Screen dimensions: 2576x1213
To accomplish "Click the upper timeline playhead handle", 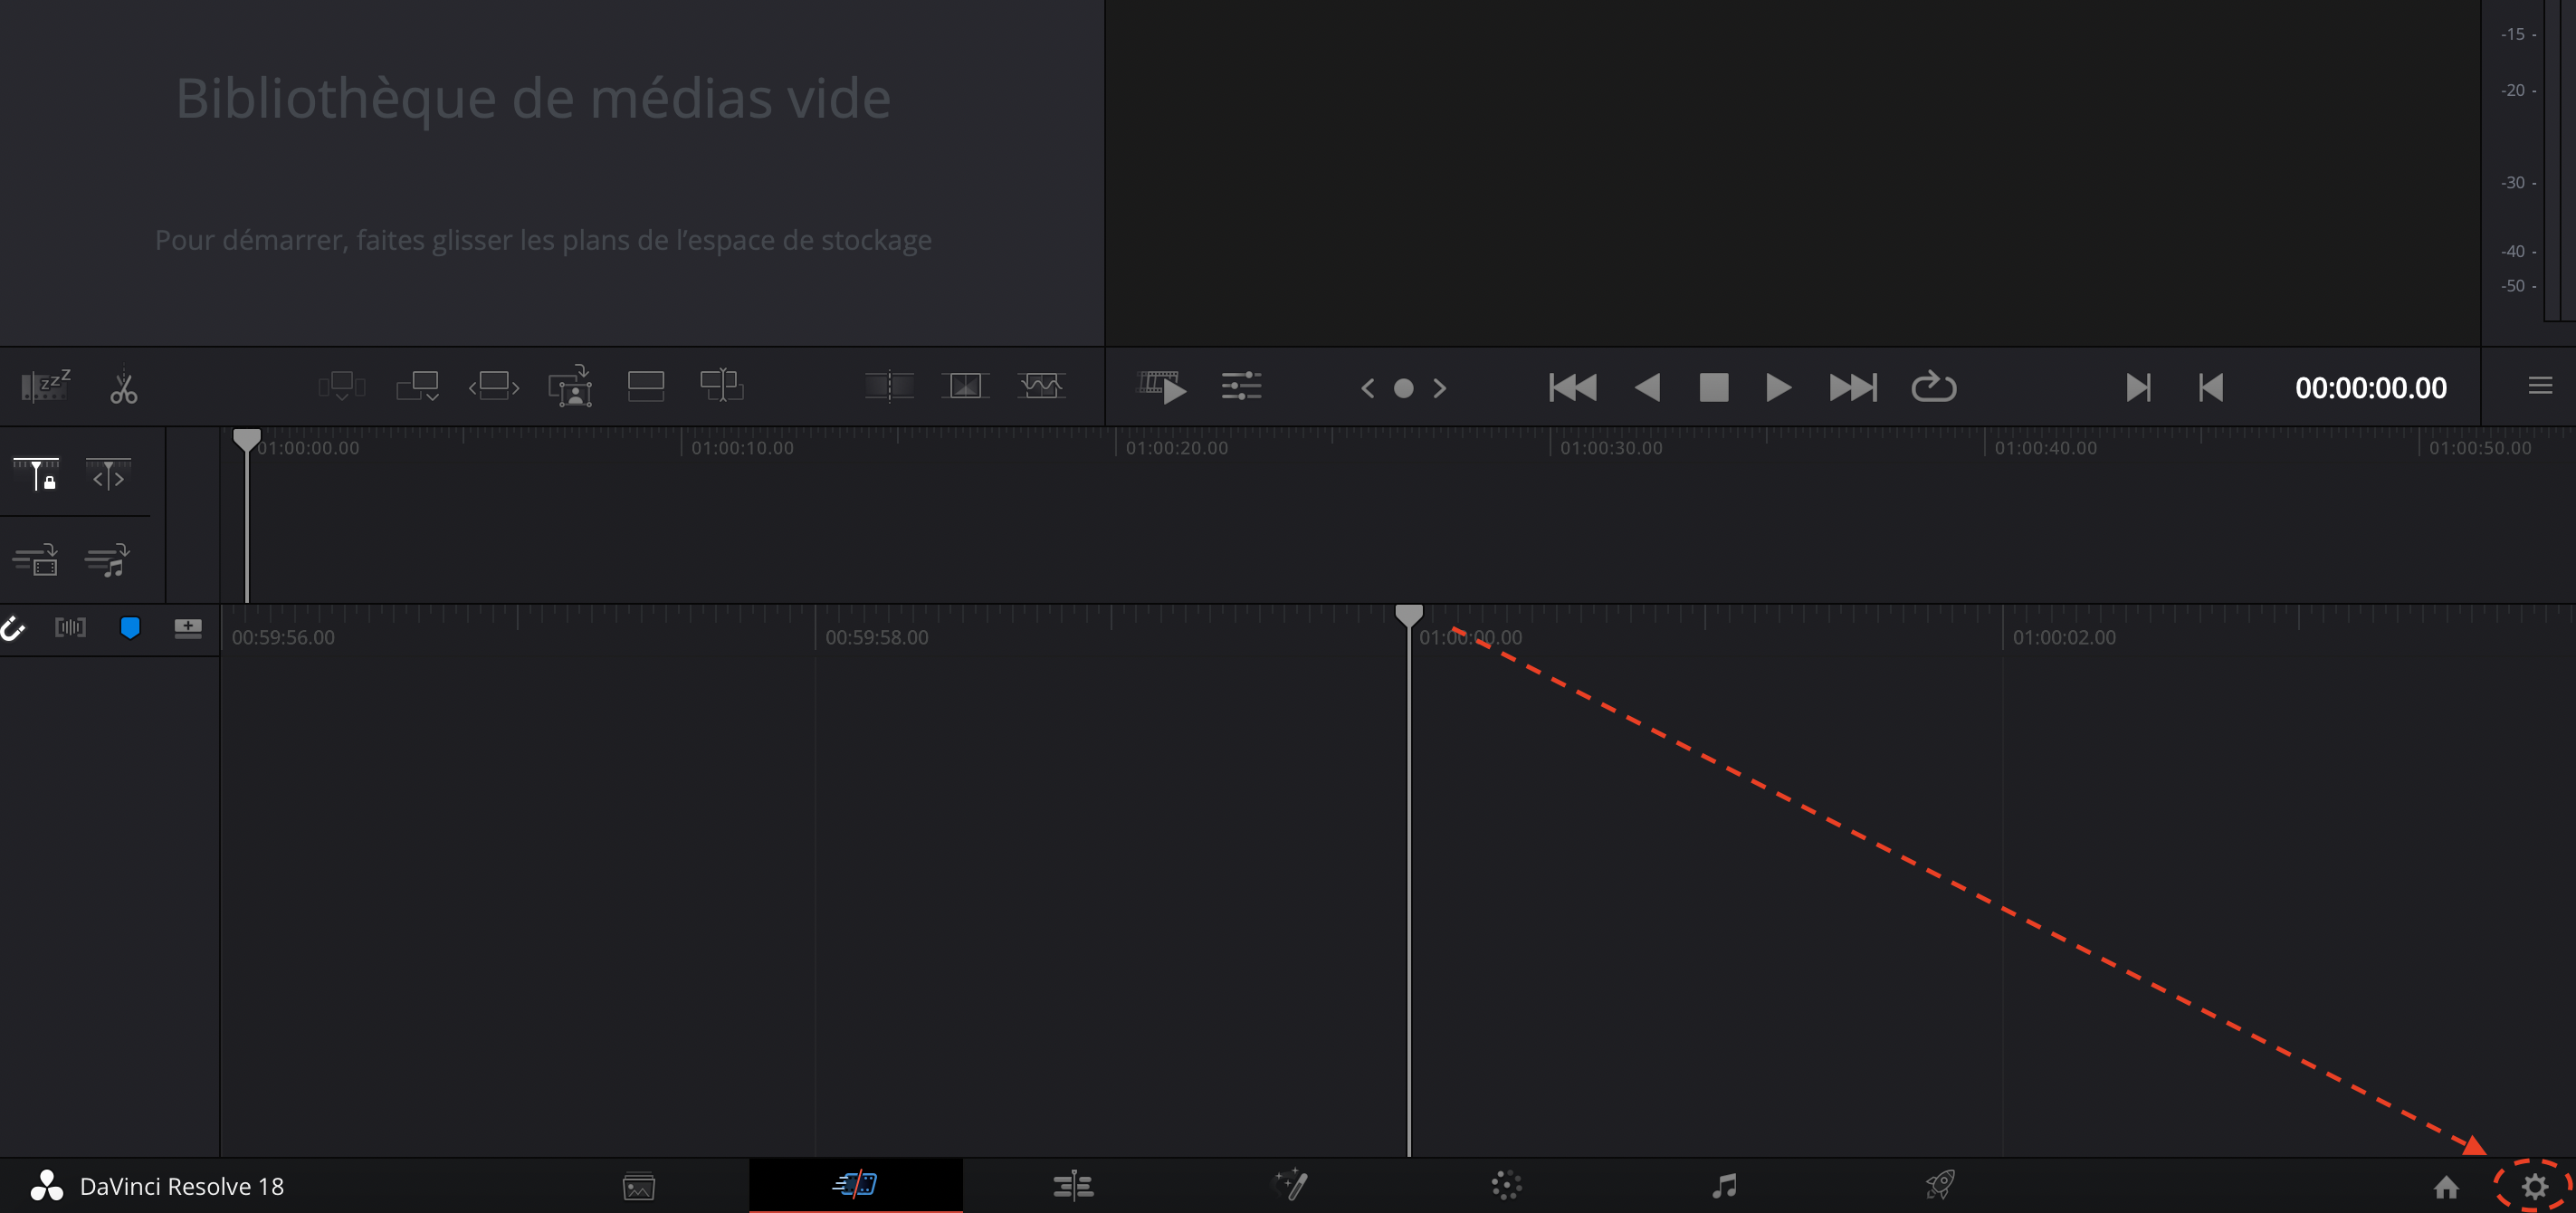I will coord(246,438).
